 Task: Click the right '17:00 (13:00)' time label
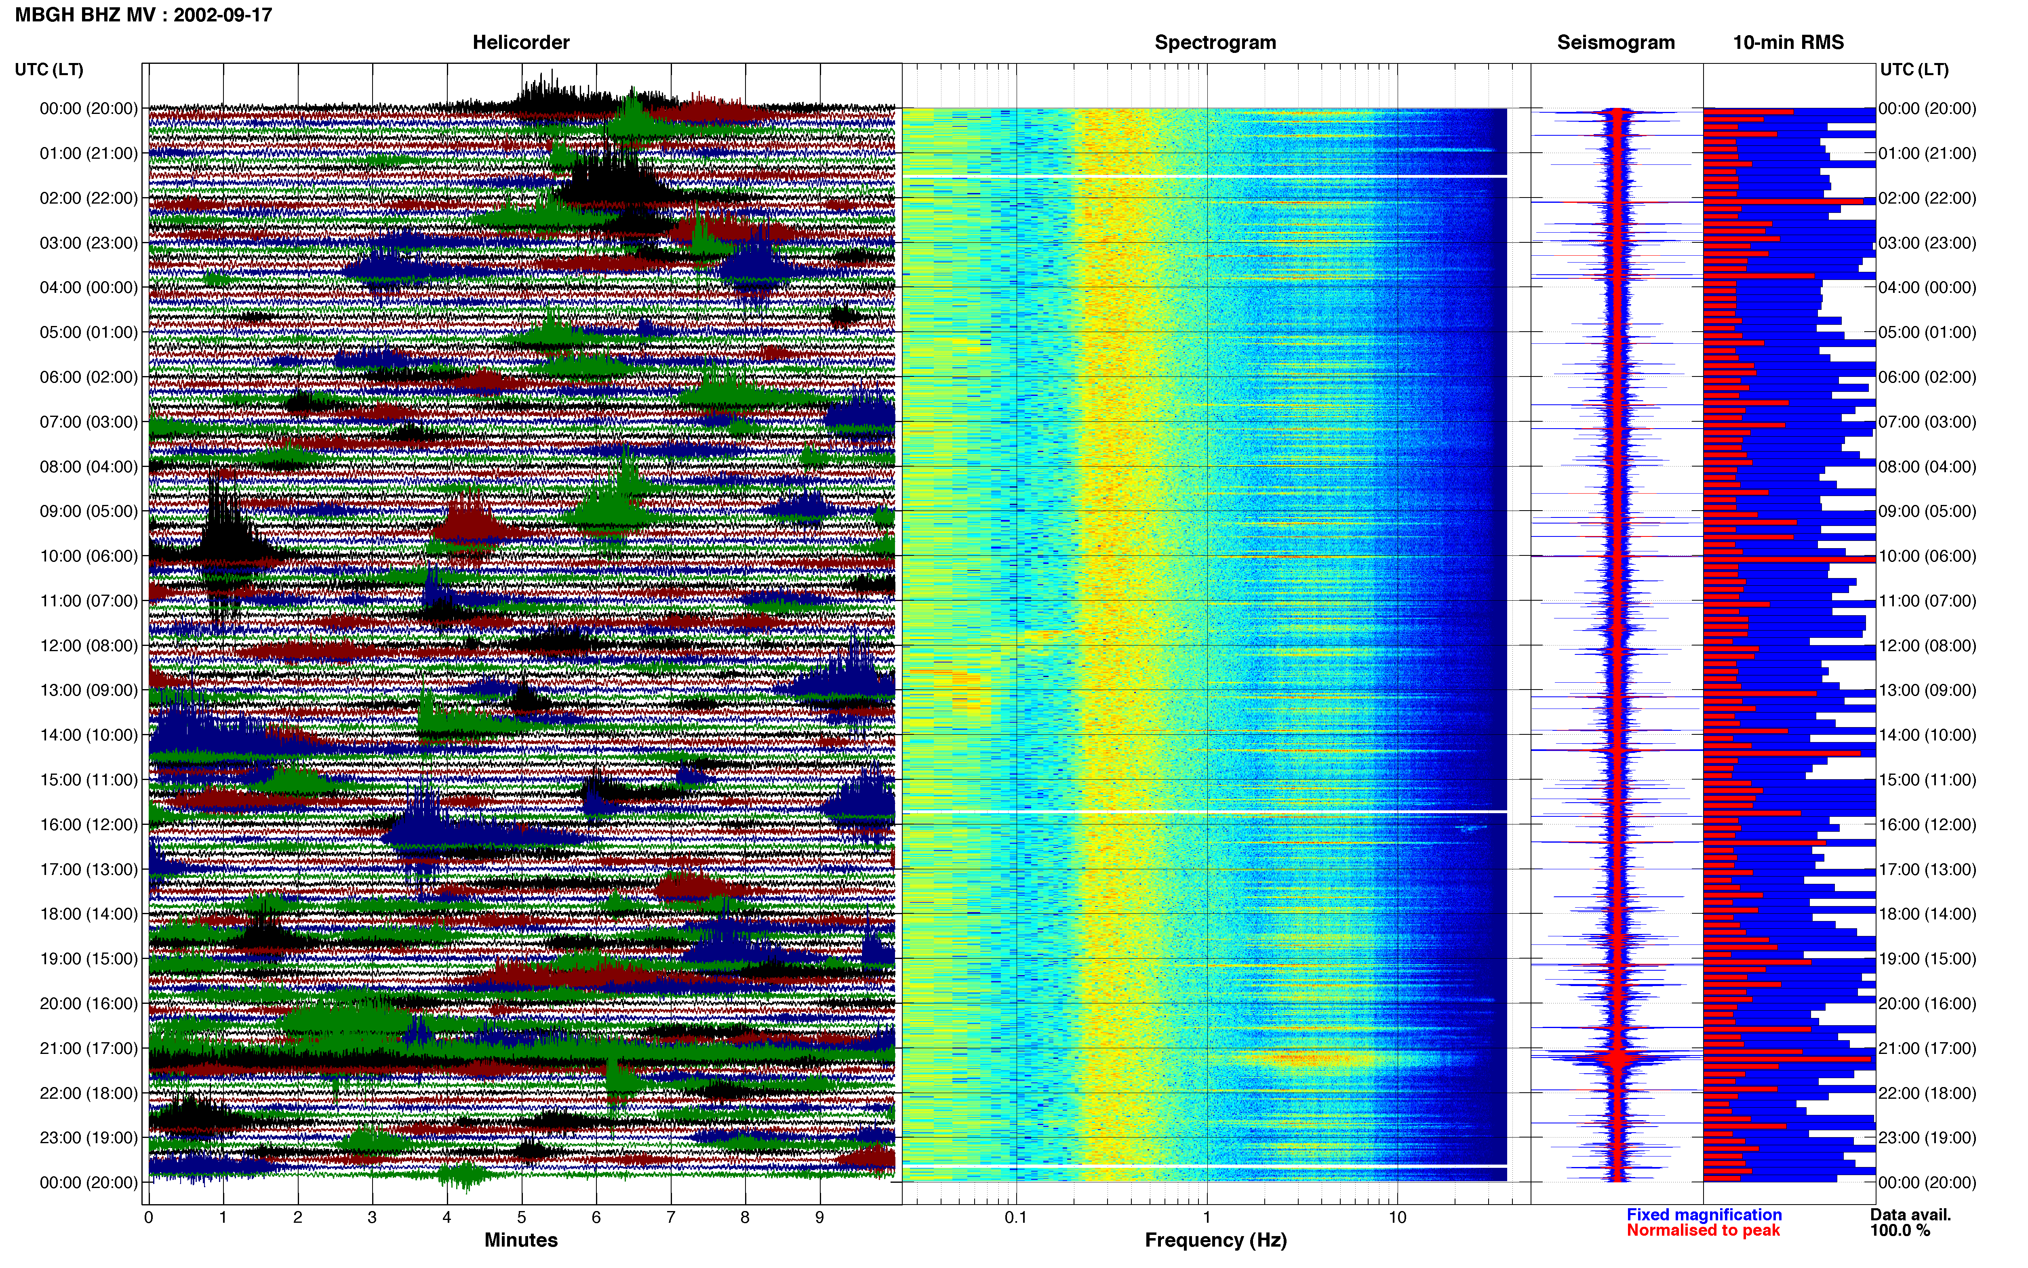(1927, 870)
